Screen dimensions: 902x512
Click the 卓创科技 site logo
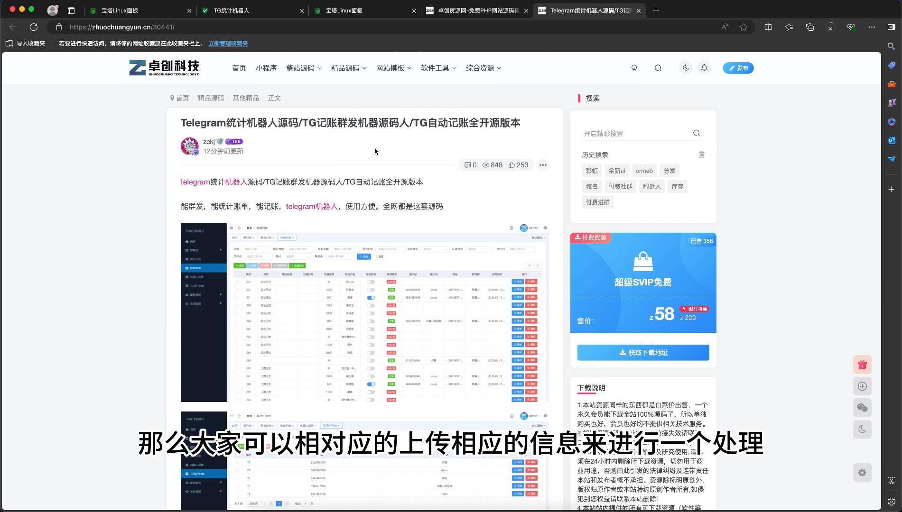(164, 68)
